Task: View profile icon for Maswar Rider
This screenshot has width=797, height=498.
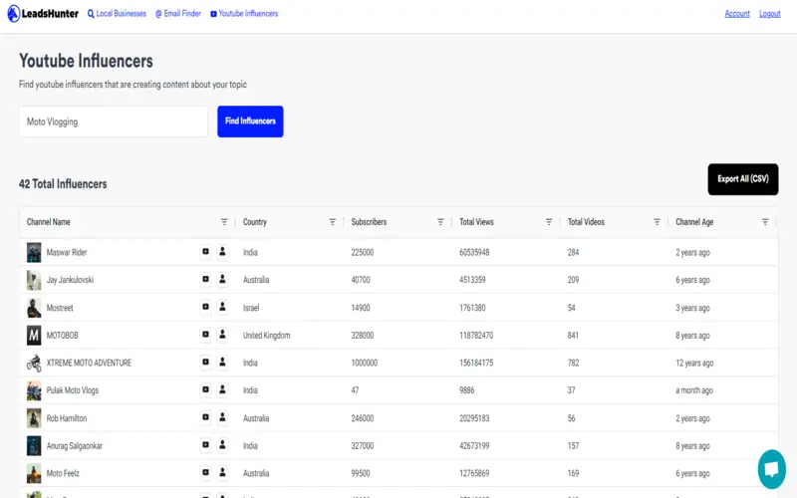Action: point(222,252)
